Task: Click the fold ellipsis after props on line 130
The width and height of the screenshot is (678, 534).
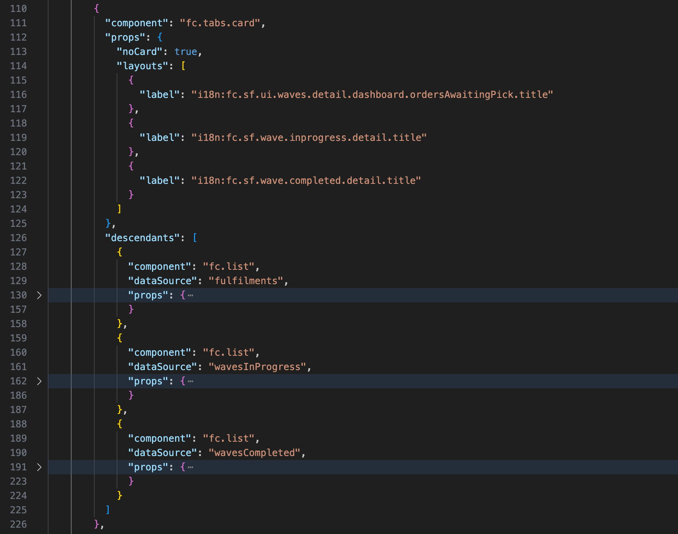Action: (x=191, y=295)
